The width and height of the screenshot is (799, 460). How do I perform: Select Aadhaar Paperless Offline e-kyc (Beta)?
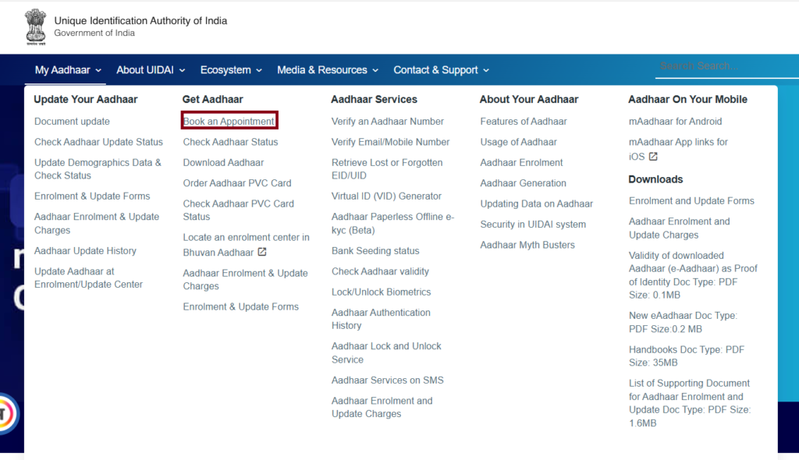(x=392, y=223)
